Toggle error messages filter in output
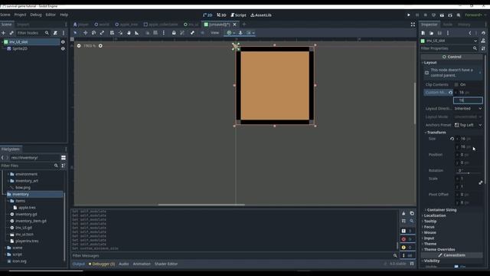The height and width of the screenshot is (276, 490). [407, 239]
